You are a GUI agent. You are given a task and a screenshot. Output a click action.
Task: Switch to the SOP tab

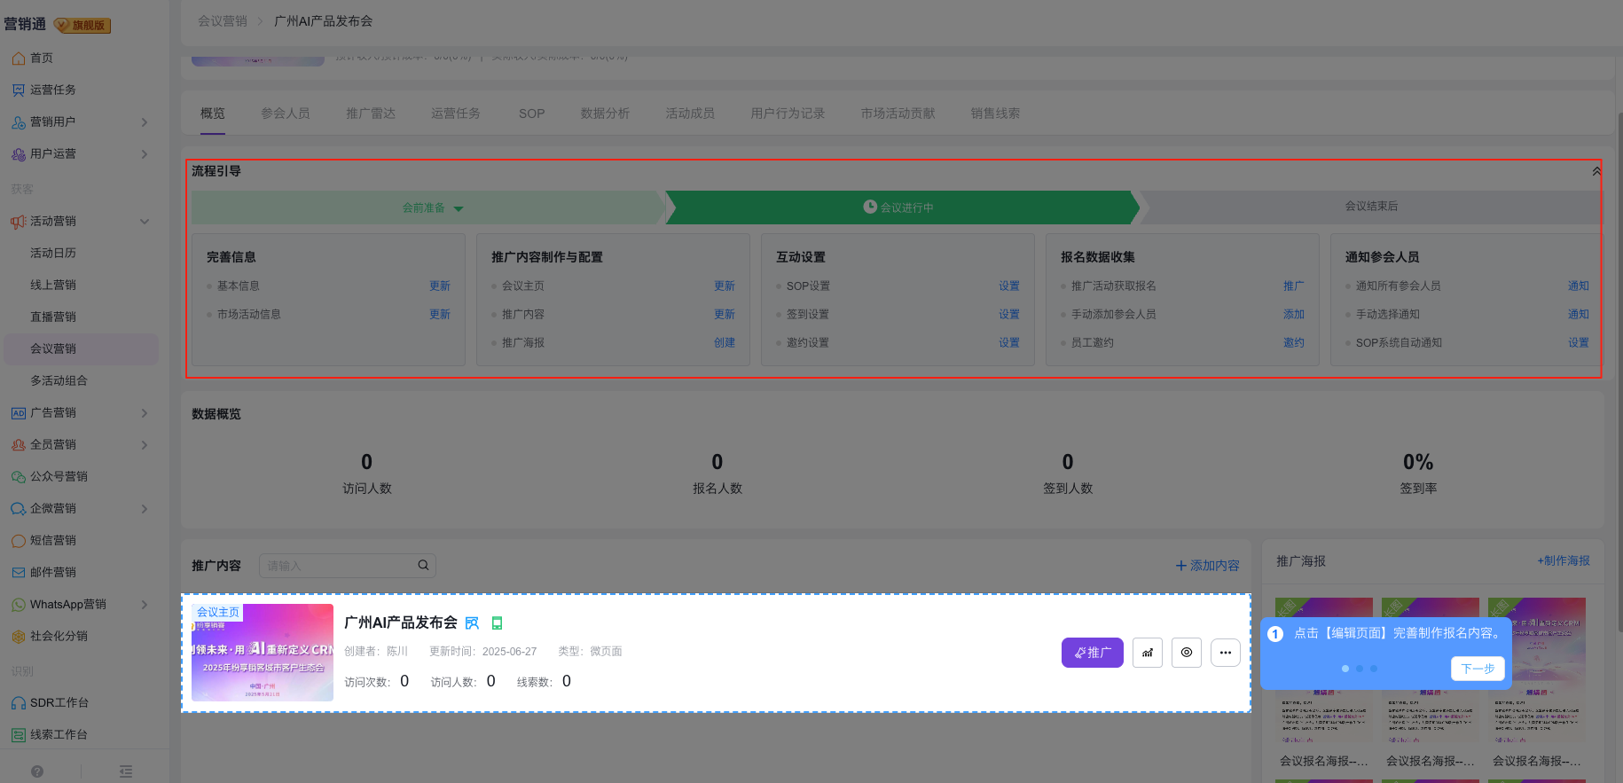coord(532,114)
